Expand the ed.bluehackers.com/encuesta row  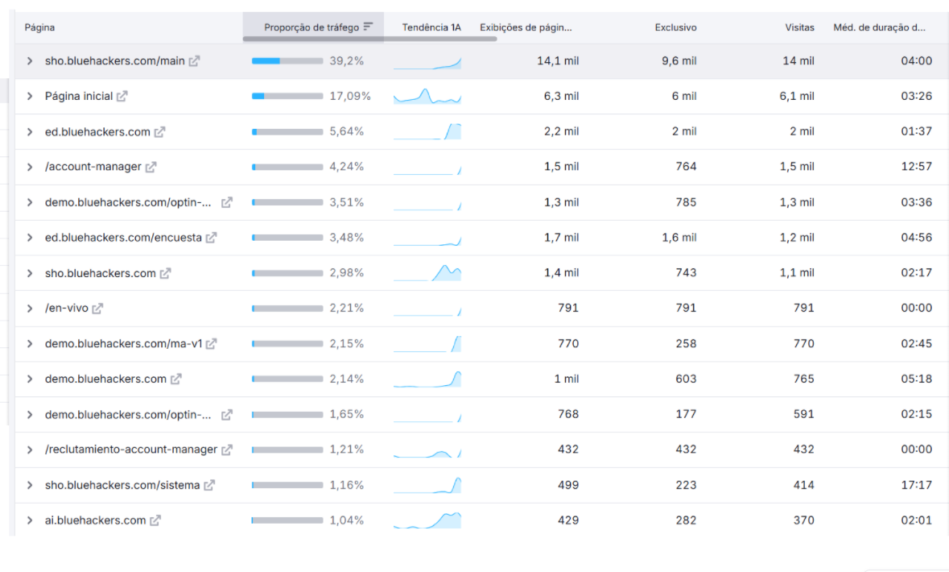[x=30, y=238]
